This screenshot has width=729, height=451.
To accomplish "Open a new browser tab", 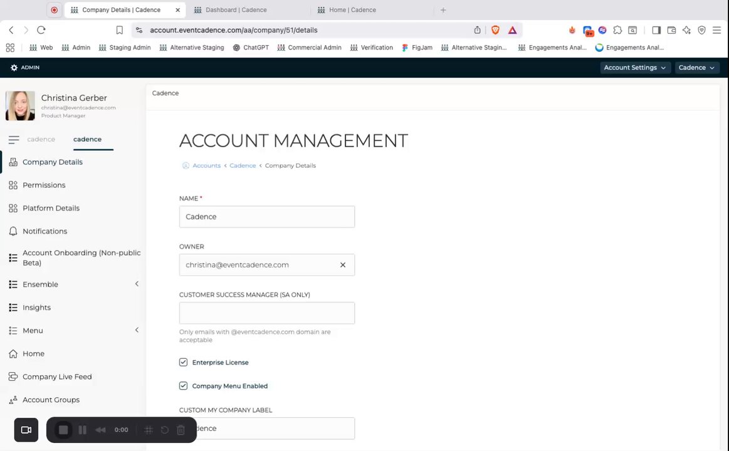I will (443, 10).
